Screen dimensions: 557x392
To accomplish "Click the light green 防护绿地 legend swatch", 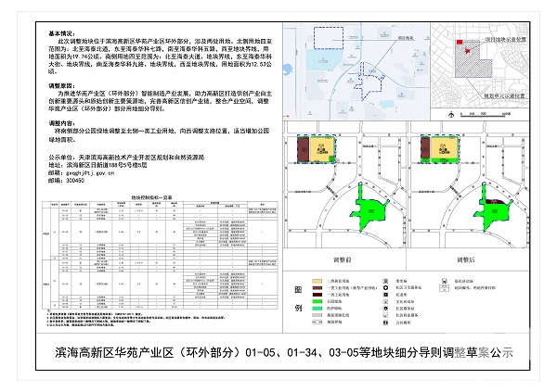I will [317, 308].
